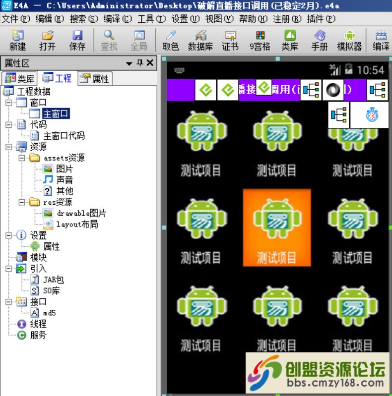The height and width of the screenshot is (396, 392).
Task: Select the orange highlighted 测试项目 tile
Action: point(277,227)
